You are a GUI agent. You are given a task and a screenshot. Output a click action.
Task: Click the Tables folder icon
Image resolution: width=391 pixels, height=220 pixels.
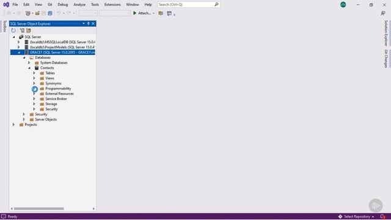point(42,73)
